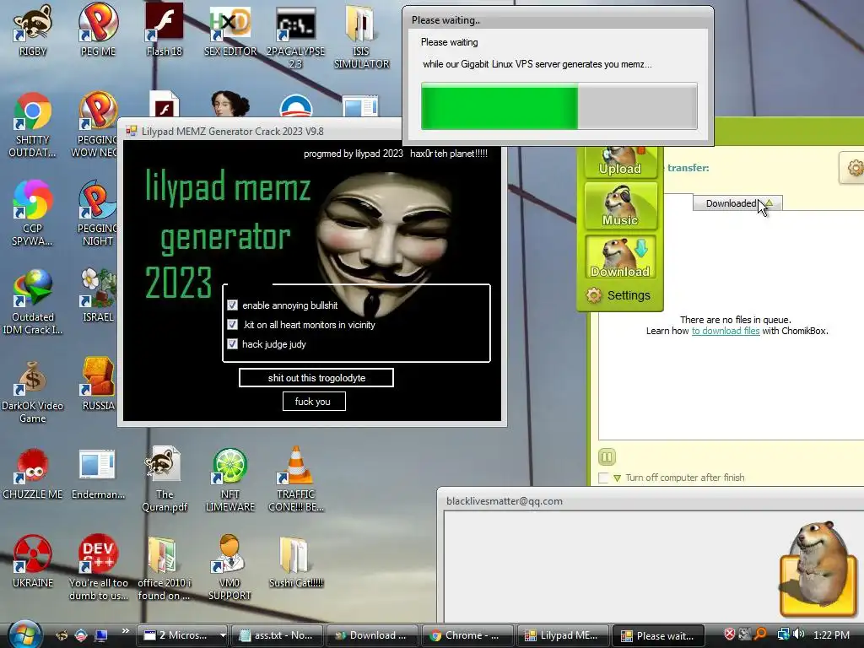Tick 'Turn off computer after finish' checkbox
Viewport: 864px width, 648px height.
click(x=603, y=478)
